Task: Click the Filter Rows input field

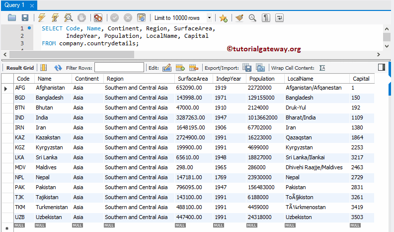Action: pos(119,68)
